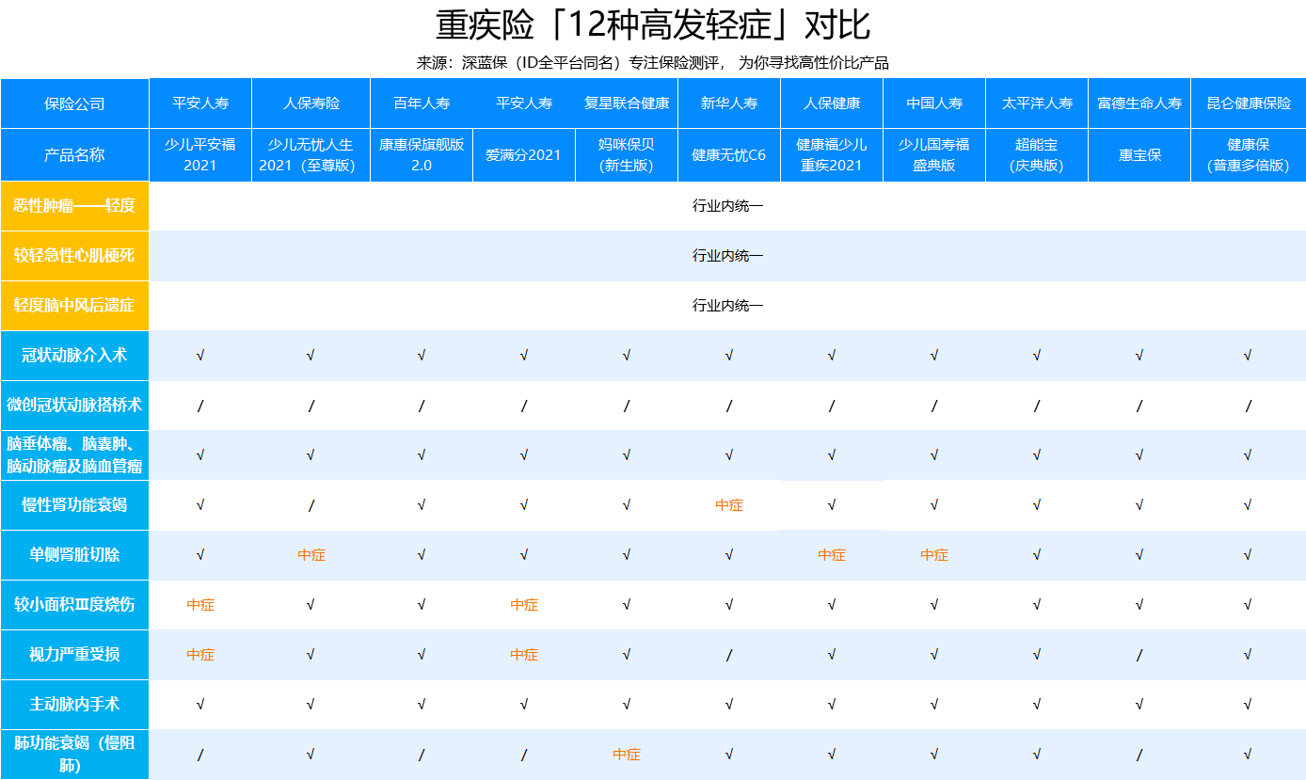Click the 人保寿险 company header
The image size is (1306, 780).
311,103
